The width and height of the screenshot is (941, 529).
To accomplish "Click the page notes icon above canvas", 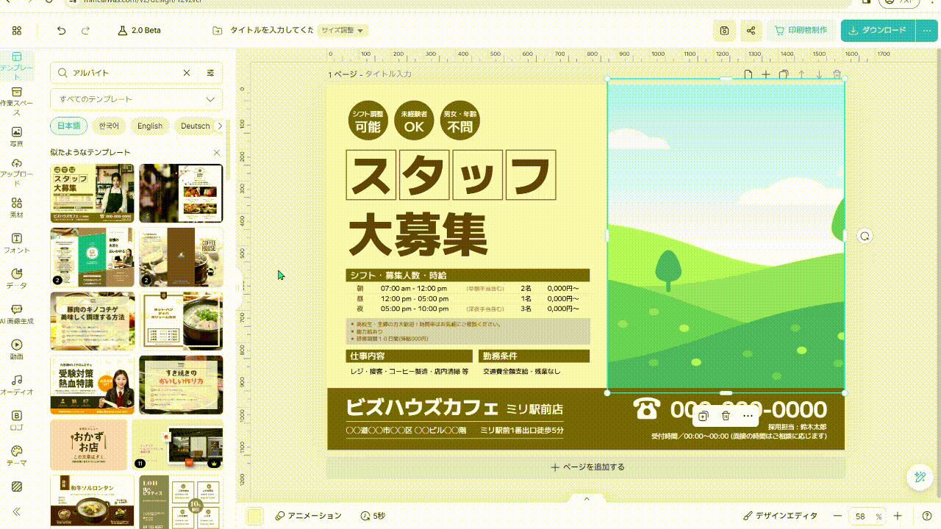I will pyautogui.click(x=748, y=74).
